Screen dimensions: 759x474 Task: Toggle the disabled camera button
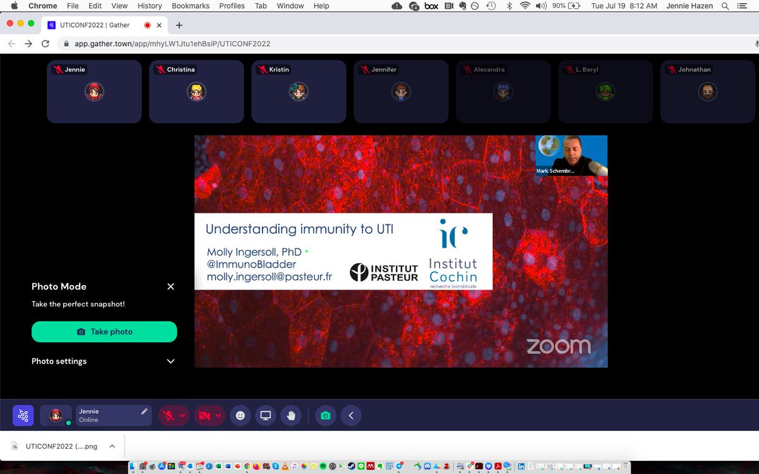204,415
